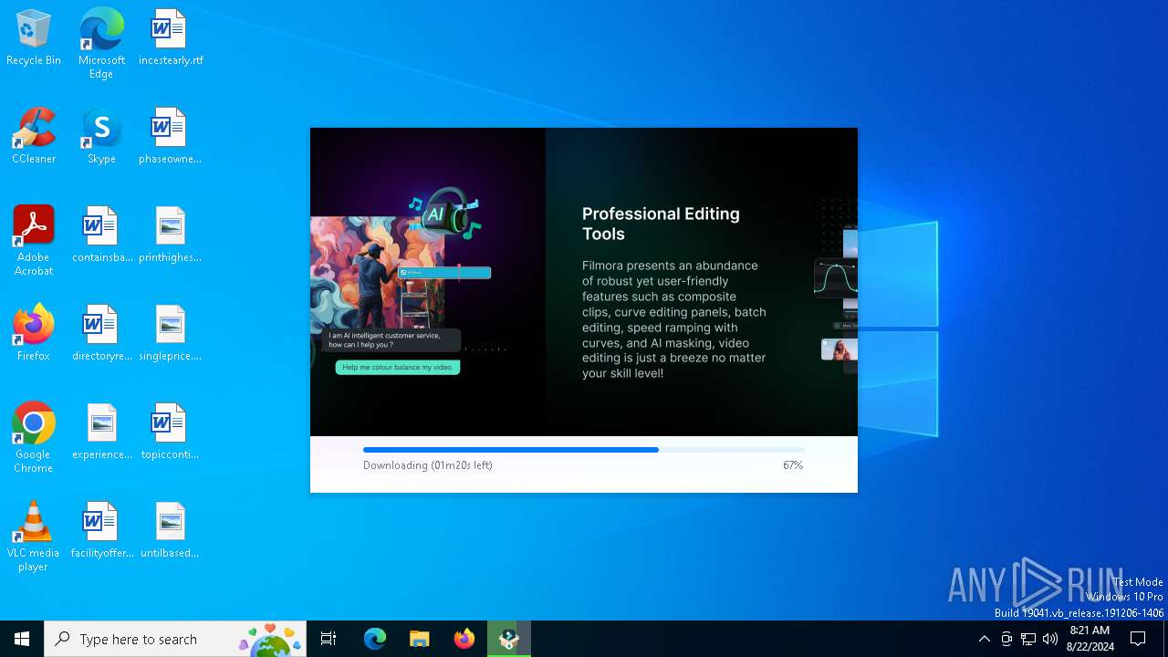The image size is (1168, 657).
Task: Open Skype desktop shortcut
Action: tap(101, 137)
